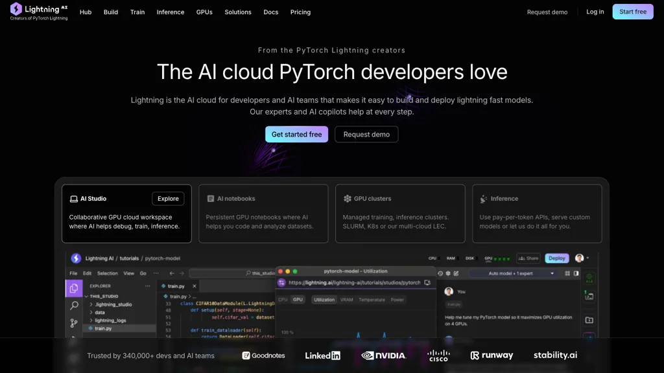Select the AI notebooks card
The height and width of the screenshot is (373, 664).
263,214
